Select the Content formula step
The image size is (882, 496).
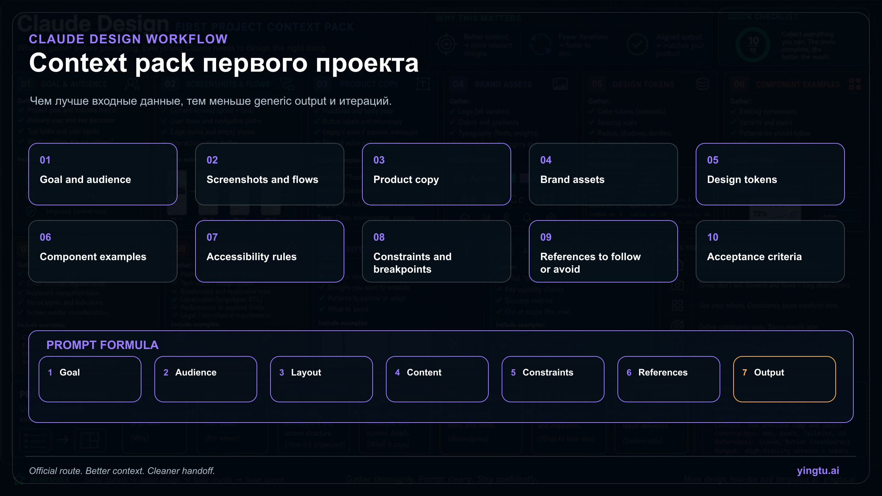point(437,379)
